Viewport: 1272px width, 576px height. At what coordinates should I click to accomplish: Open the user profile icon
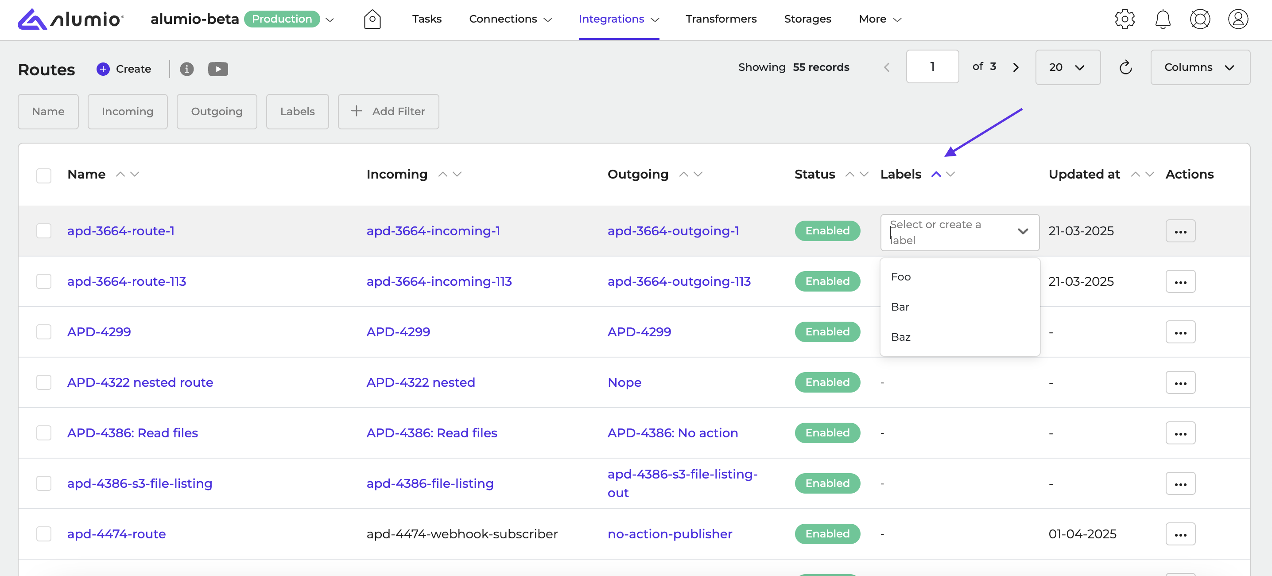tap(1237, 19)
